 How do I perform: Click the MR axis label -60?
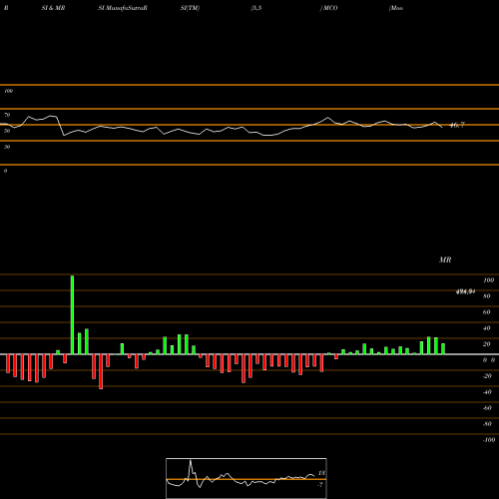[x=487, y=408]
